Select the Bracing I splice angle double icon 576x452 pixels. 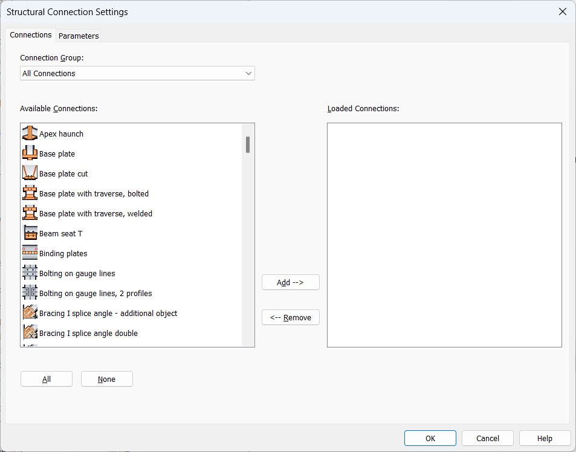coord(30,333)
